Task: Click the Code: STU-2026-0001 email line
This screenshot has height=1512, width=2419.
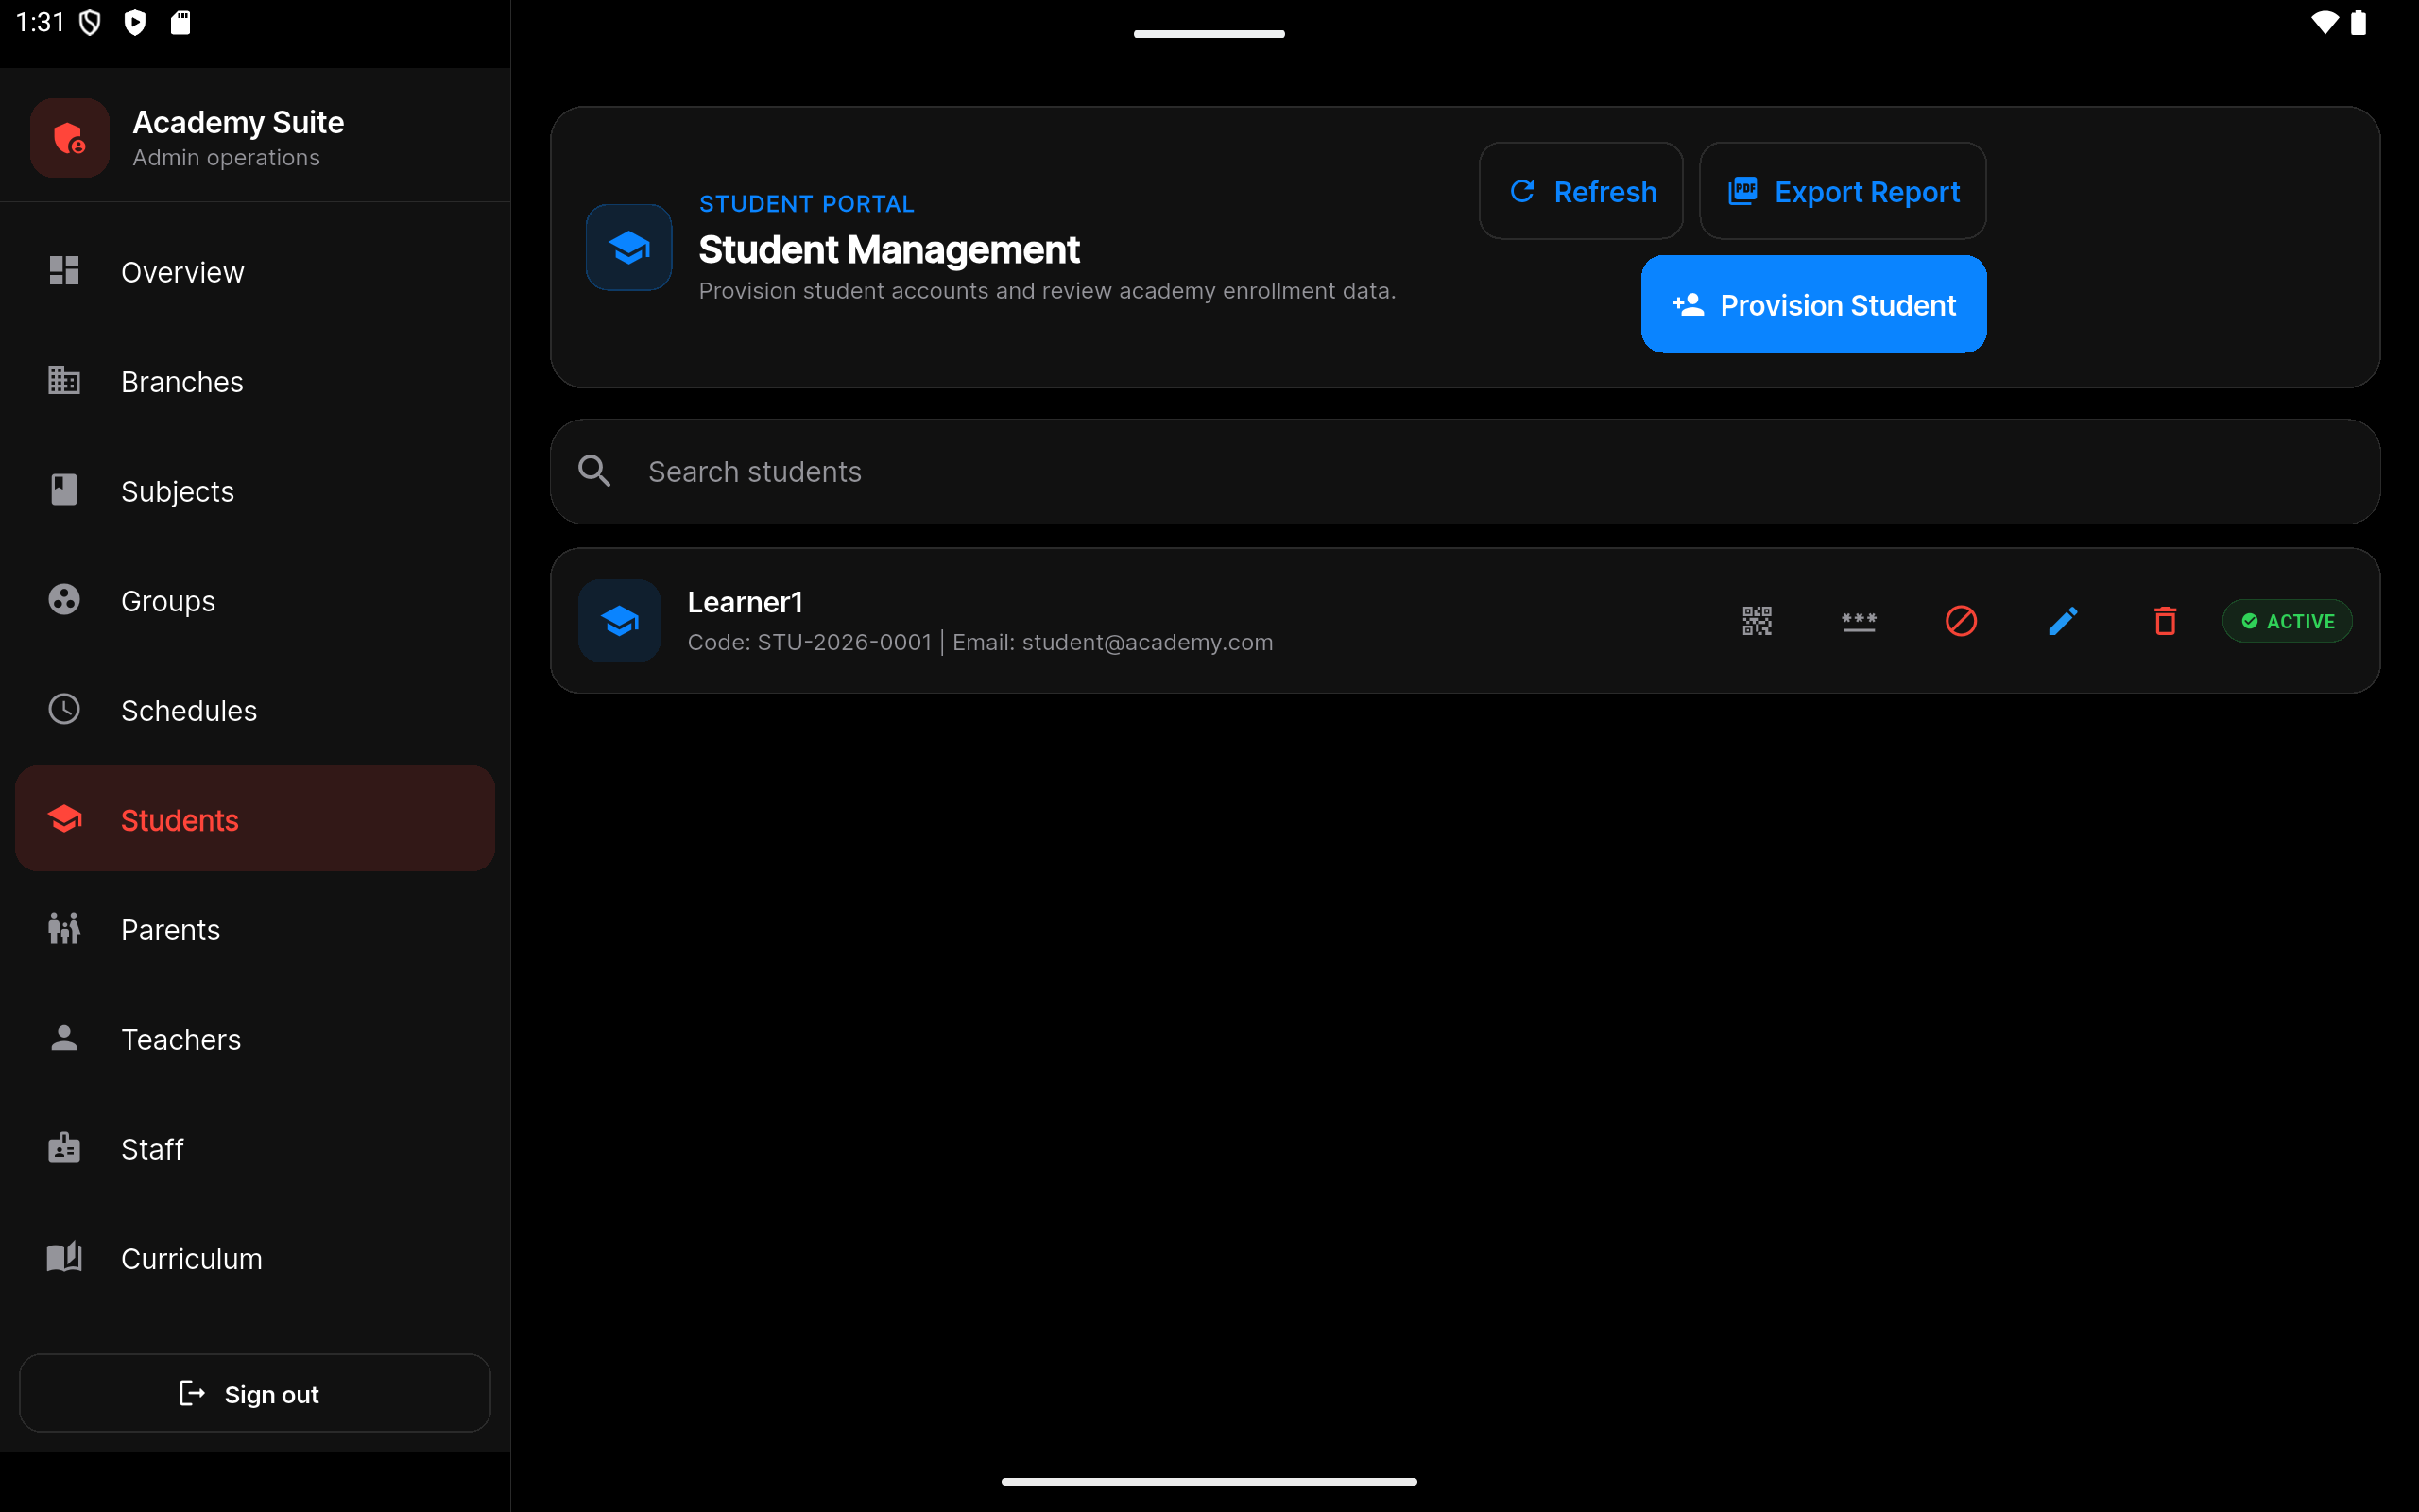Action: (x=980, y=642)
